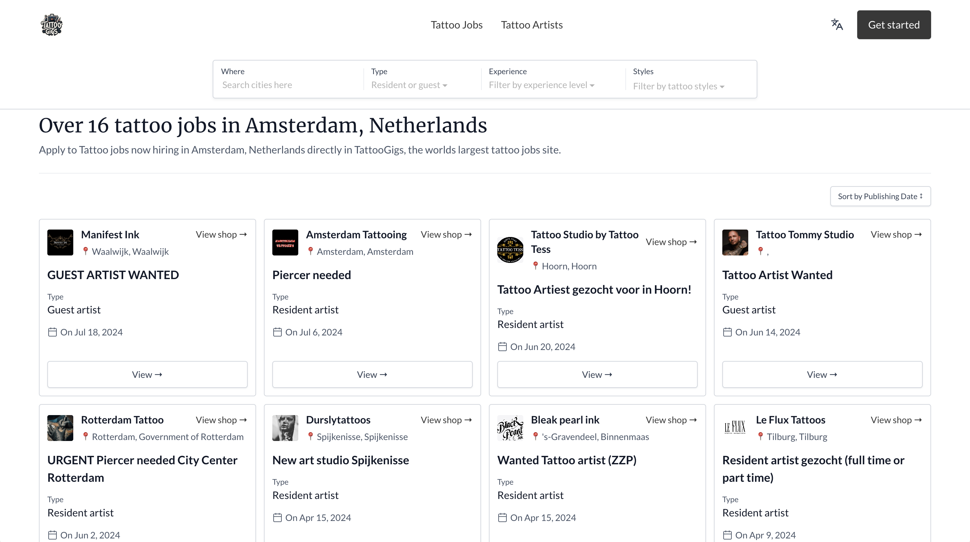970x542 pixels.
Task: Open View shop for Le Flux Tattoos
Action: tap(897, 420)
